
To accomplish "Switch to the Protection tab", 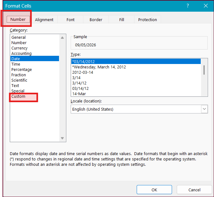I will pos(147,20).
